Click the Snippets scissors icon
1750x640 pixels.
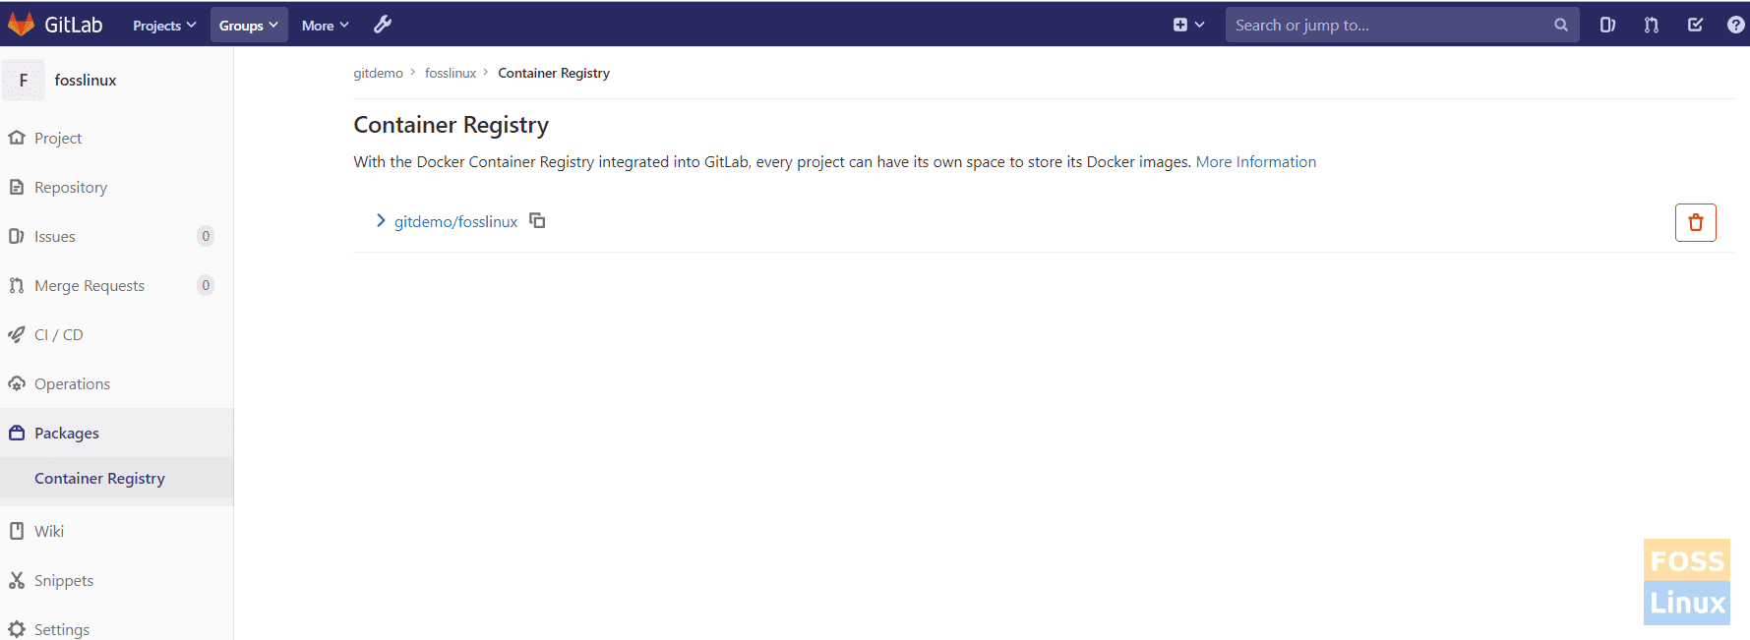(x=17, y=580)
